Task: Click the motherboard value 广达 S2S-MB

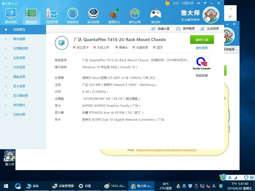Action: (119, 85)
